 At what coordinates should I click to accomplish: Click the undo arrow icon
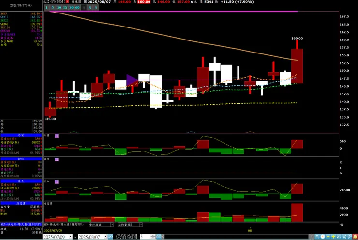click(x=339, y=237)
